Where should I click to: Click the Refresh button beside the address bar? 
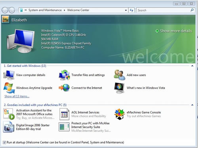[131, 10]
